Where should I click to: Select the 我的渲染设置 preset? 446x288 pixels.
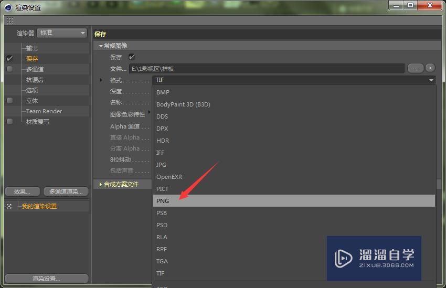click(x=39, y=206)
